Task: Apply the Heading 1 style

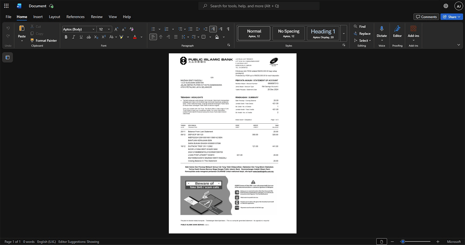Action: [x=323, y=33]
